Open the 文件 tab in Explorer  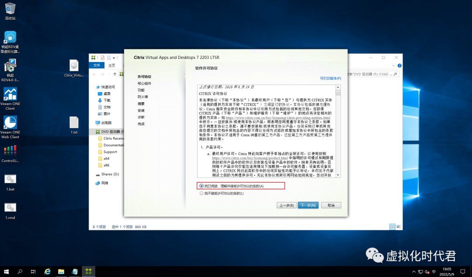point(97,66)
